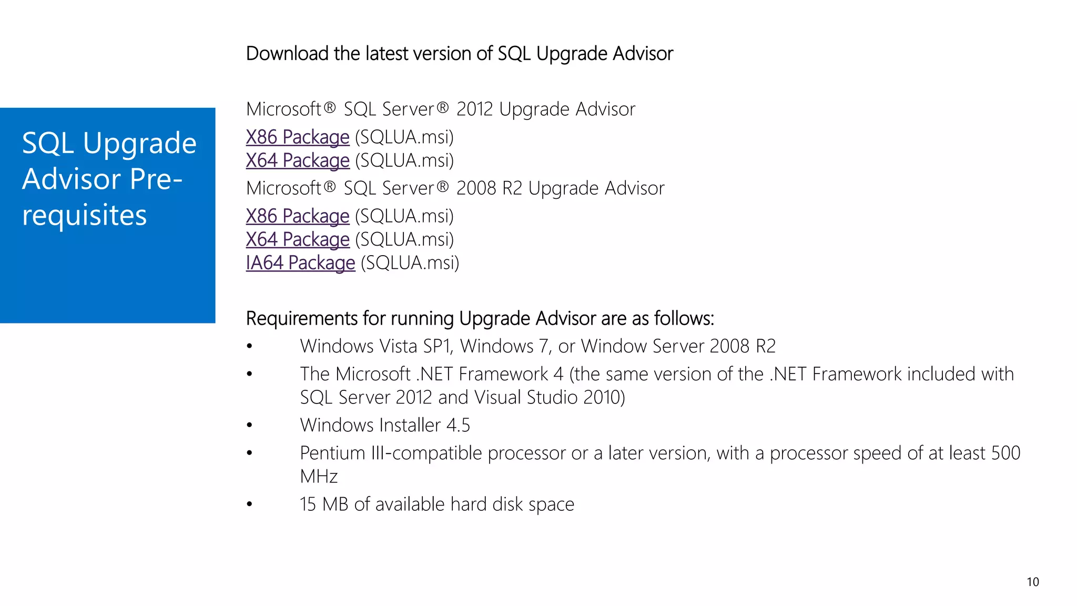This screenshot has width=1077, height=606.
Task: Select the Windows Installer 4.5 bullet
Action: (385, 425)
